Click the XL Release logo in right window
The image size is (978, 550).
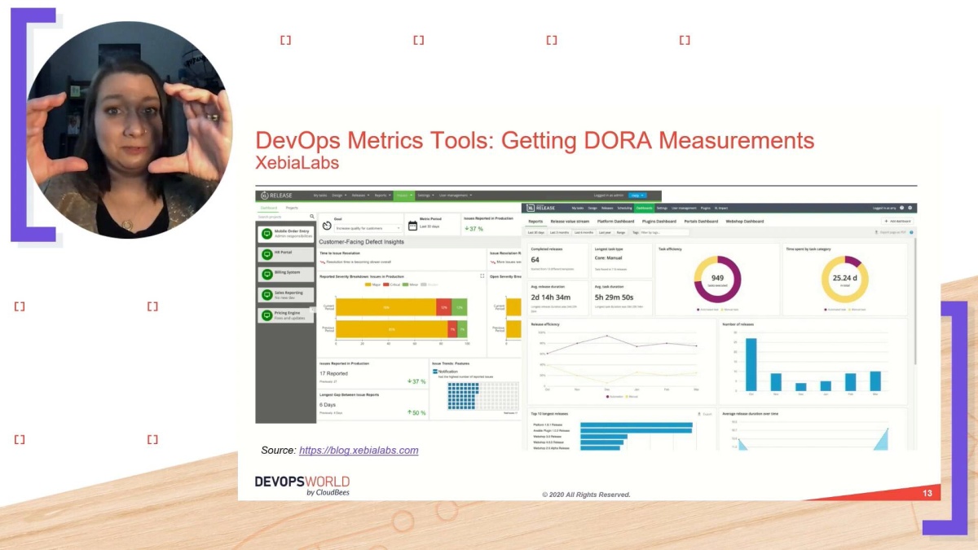click(x=540, y=208)
